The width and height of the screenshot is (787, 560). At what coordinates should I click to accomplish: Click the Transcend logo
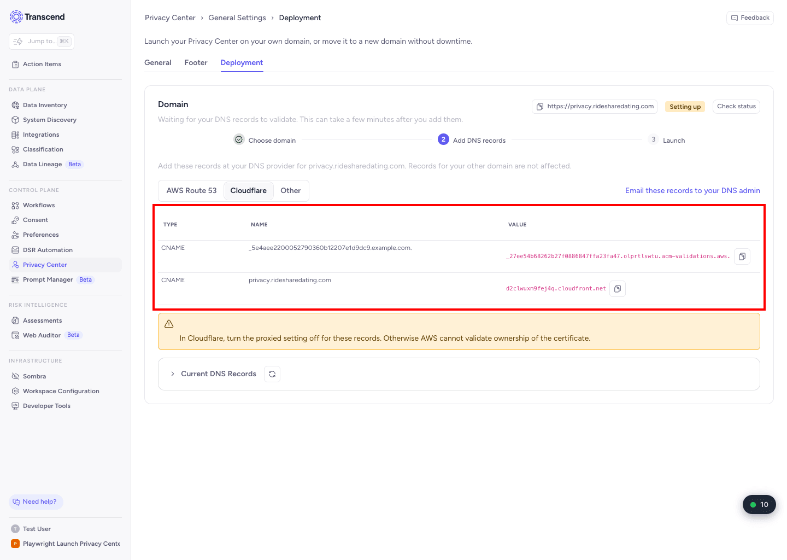(x=37, y=17)
